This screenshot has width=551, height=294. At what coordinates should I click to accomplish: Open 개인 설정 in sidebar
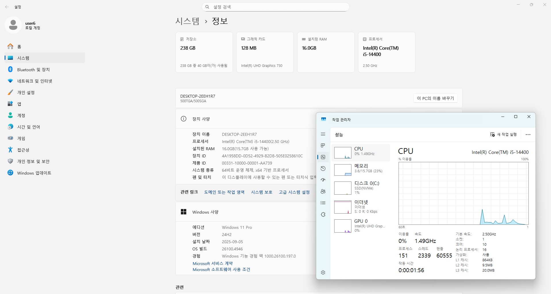click(45, 92)
